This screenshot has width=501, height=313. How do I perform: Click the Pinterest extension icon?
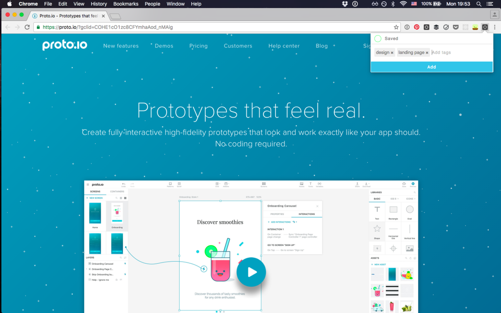417,27
